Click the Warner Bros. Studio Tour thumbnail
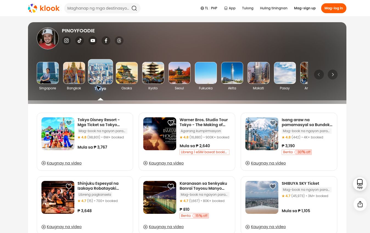The height and width of the screenshot is (233, 370). (x=160, y=134)
